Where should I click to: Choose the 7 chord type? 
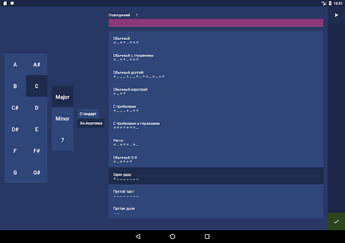tap(63, 140)
